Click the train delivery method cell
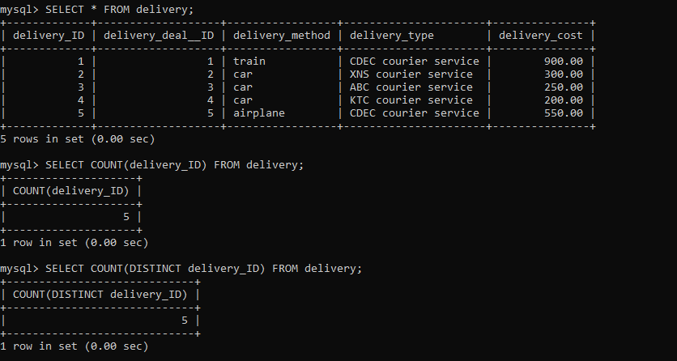The width and height of the screenshot is (677, 361). click(249, 62)
